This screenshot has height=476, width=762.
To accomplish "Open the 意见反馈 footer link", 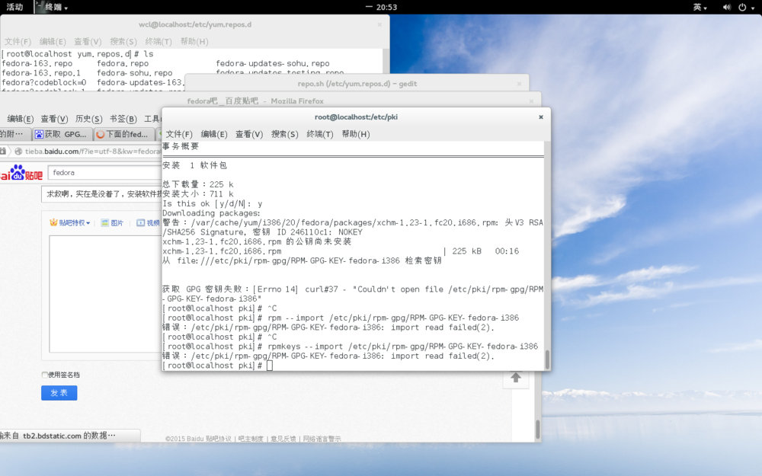I will point(283,439).
